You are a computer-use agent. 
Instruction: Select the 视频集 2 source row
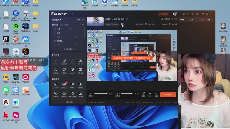pos(68,41)
